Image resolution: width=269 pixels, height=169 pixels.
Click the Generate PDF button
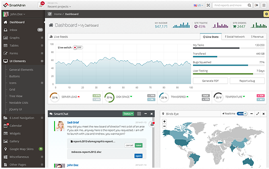point(210,81)
